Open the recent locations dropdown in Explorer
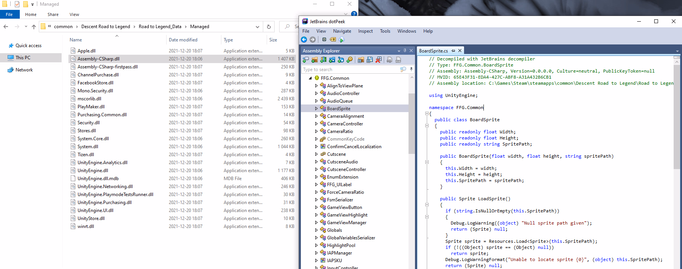Image resolution: width=682 pixels, height=269 pixels. tap(26, 27)
